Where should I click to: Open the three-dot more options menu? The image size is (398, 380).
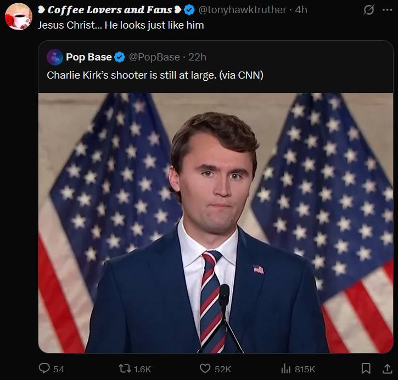click(387, 10)
